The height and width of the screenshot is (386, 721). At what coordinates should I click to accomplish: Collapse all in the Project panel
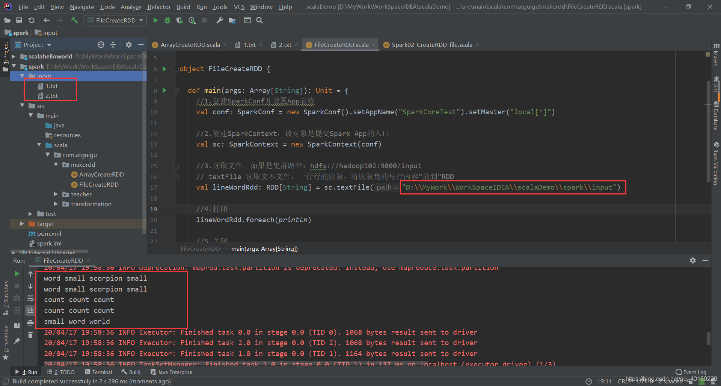tap(113, 45)
